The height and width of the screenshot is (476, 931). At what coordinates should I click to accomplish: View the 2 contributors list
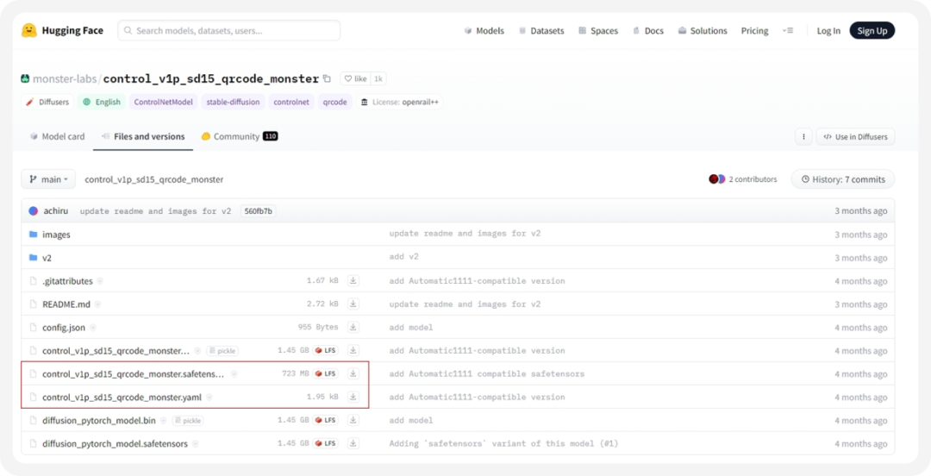(743, 178)
